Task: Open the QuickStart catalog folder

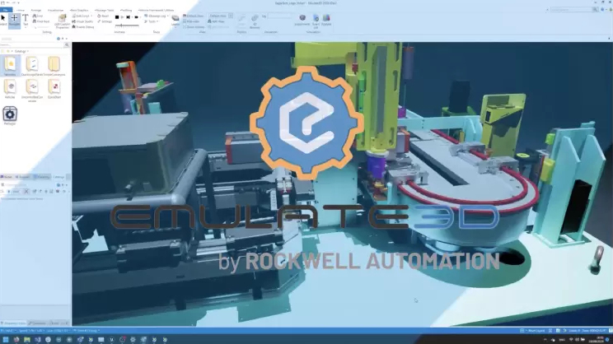Action: click(54, 89)
